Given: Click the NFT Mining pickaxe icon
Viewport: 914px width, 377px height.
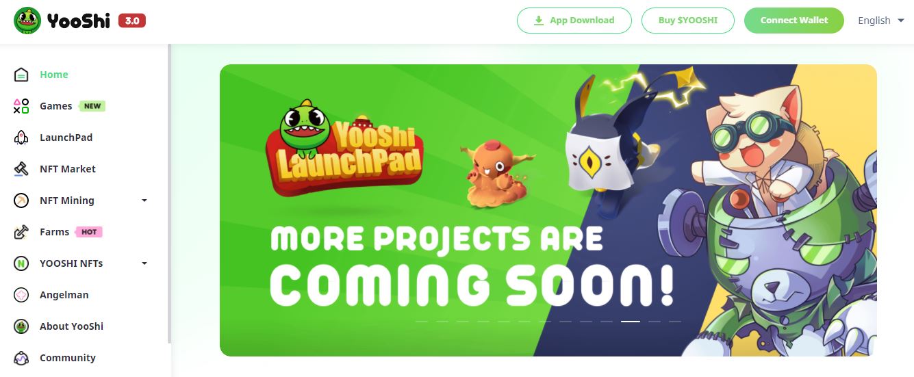Looking at the screenshot, I should click(x=21, y=200).
